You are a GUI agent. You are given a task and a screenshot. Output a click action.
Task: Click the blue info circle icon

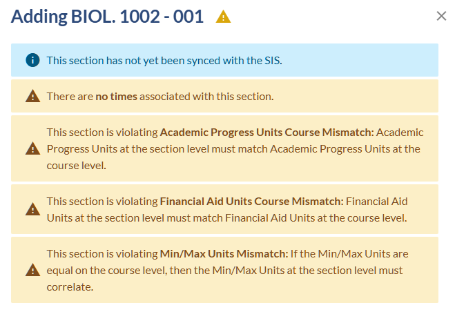(32, 60)
